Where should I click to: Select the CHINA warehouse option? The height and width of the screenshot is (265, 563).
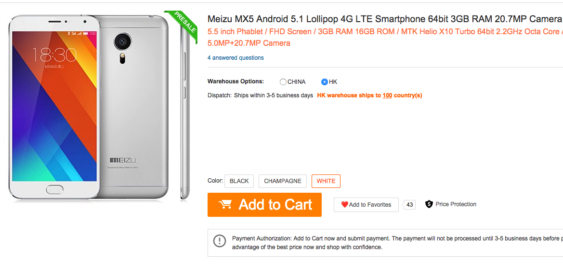(x=283, y=82)
